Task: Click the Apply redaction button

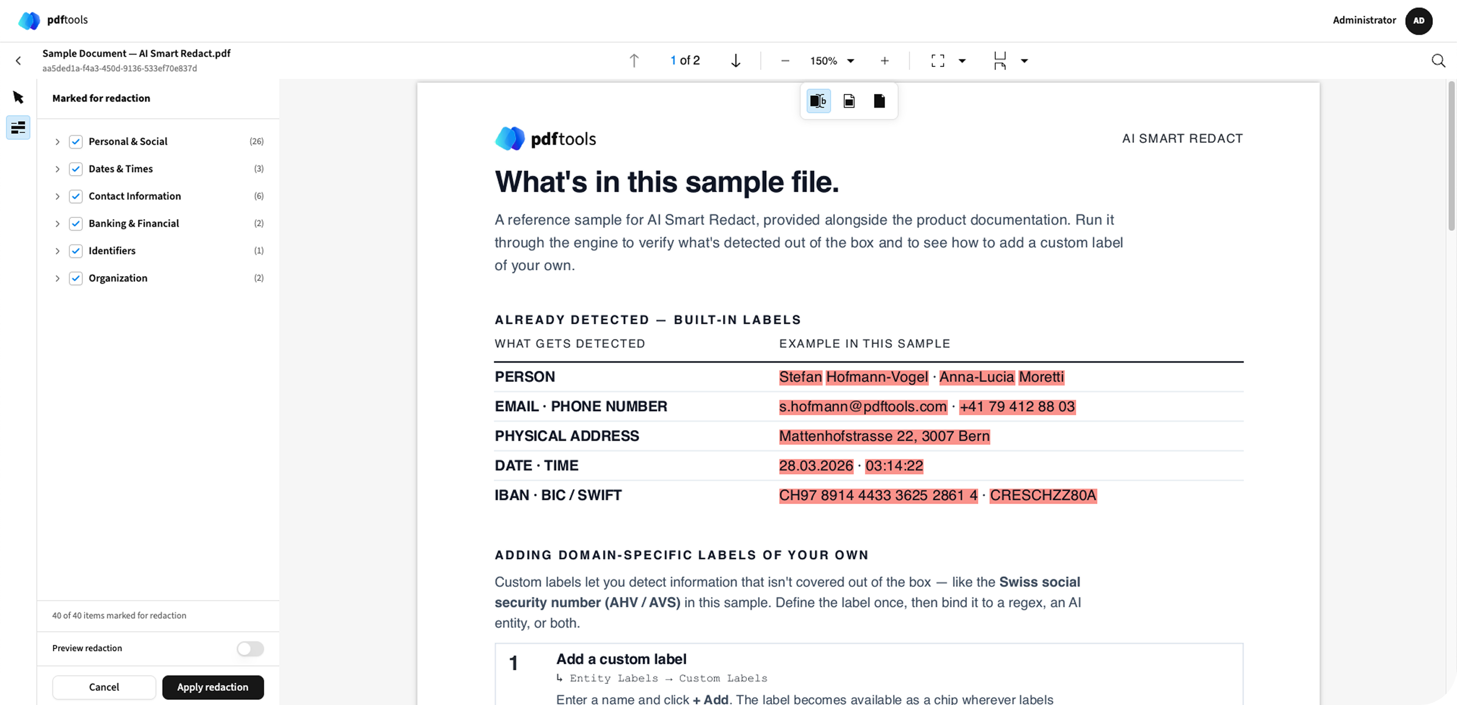Action: click(x=213, y=687)
